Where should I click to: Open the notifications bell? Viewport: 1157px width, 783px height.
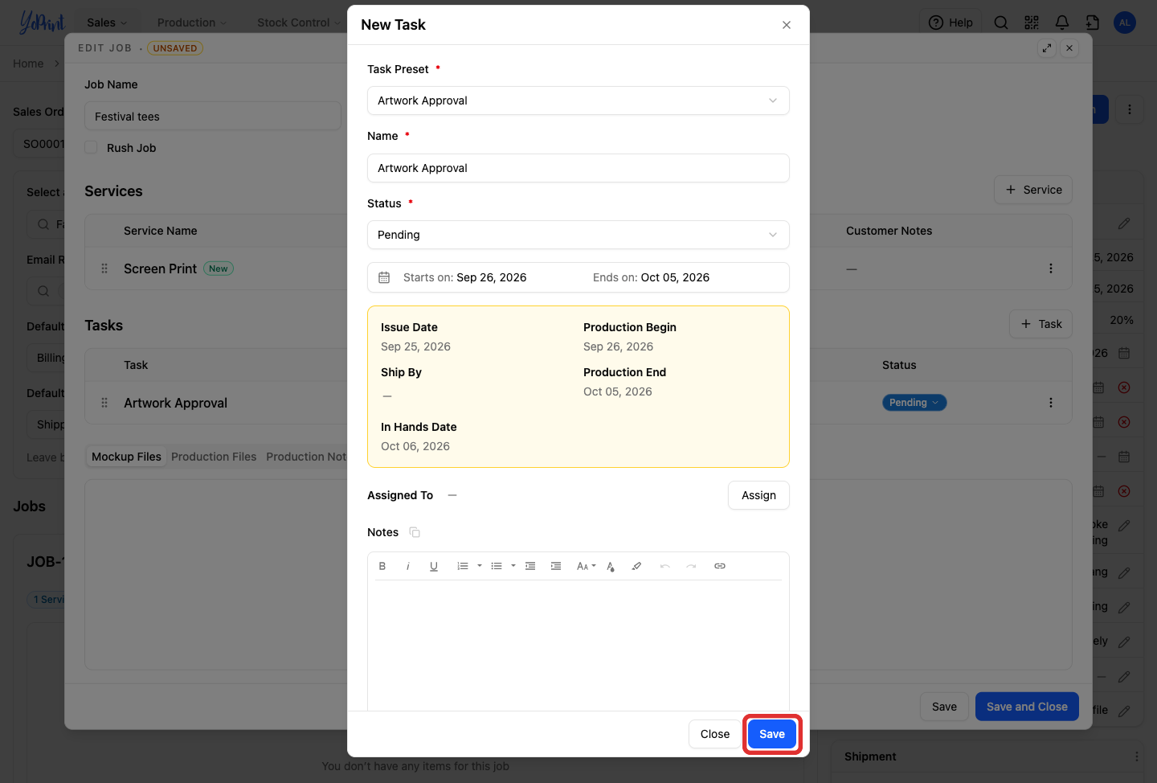(x=1062, y=23)
